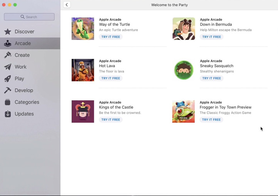Image resolution: width=278 pixels, height=196 pixels.
Task: Open the Way of the Turtle artwork
Action: 83,29
